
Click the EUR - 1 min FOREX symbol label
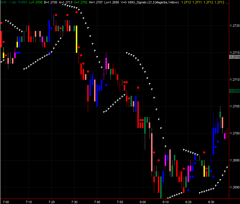[x=14, y=2]
